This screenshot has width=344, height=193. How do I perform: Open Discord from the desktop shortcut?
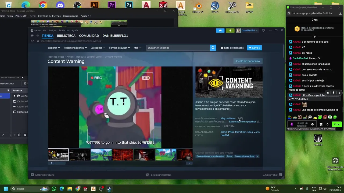[60, 5]
